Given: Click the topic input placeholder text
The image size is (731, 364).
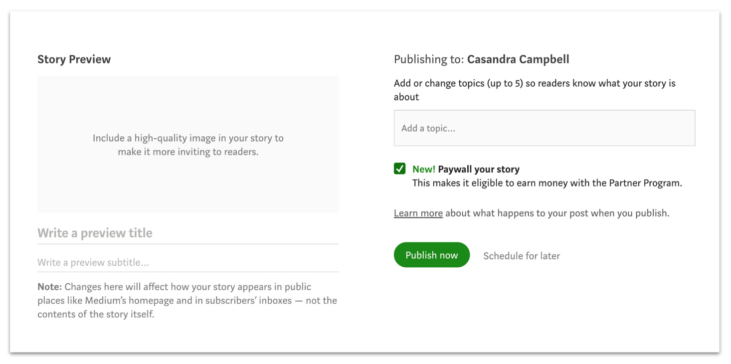Looking at the screenshot, I should coord(420,128).
